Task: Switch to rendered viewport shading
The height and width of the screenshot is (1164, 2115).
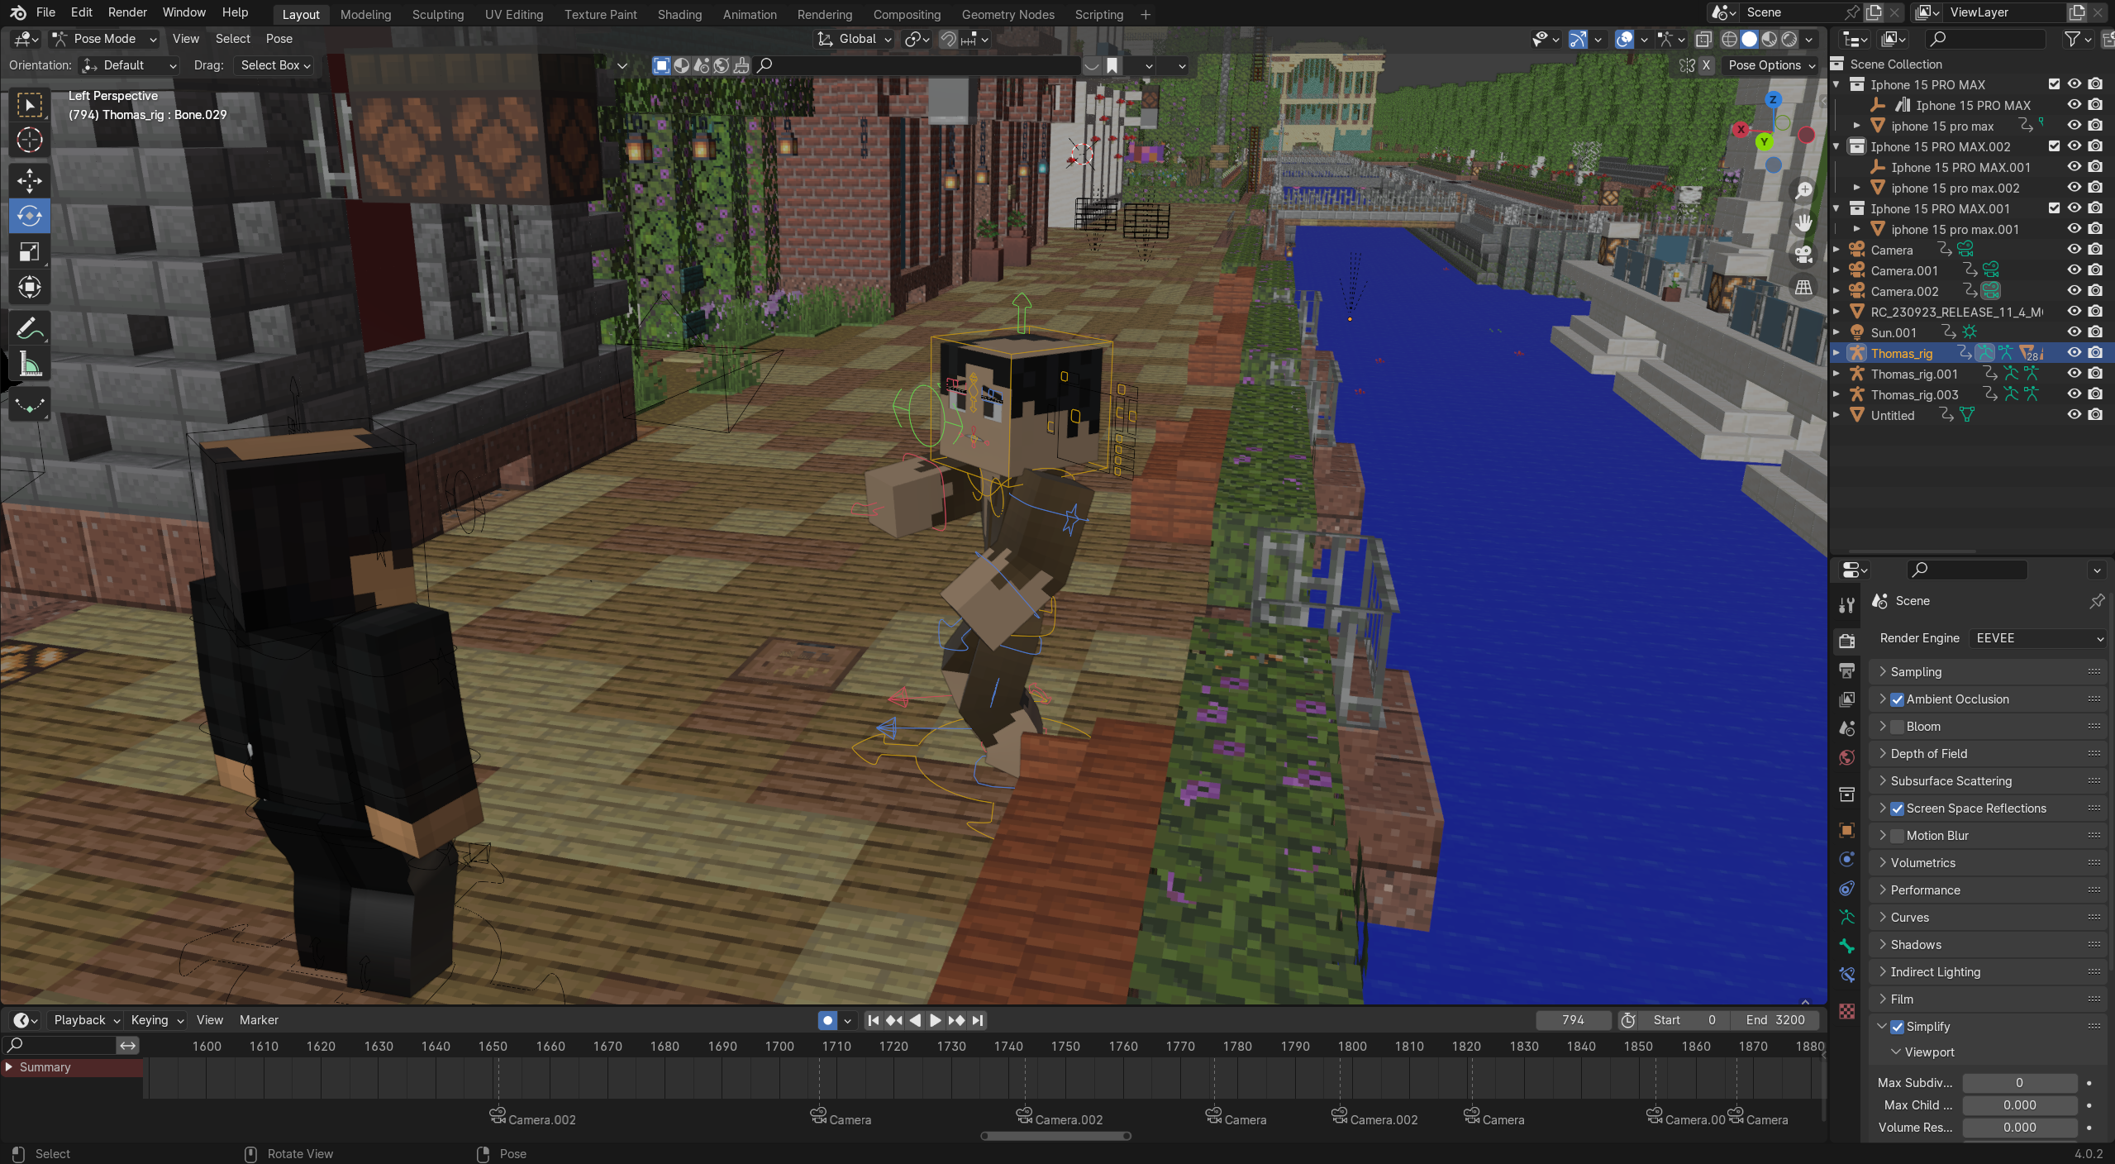Action: pyautogui.click(x=1789, y=39)
